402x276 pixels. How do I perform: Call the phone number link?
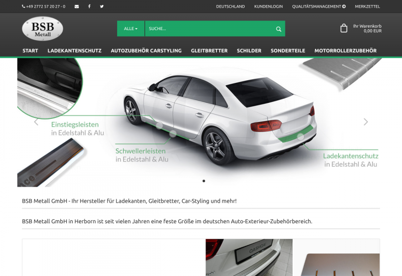click(x=44, y=7)
